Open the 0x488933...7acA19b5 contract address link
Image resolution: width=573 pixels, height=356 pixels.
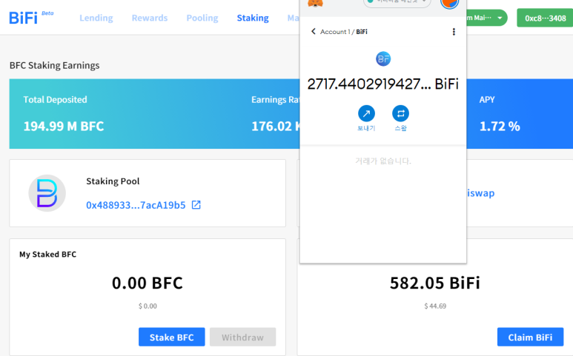coord(136,205)
